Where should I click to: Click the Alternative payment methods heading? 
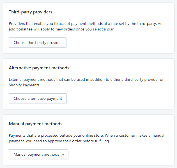pyautogui.click(x=39, y=68)
